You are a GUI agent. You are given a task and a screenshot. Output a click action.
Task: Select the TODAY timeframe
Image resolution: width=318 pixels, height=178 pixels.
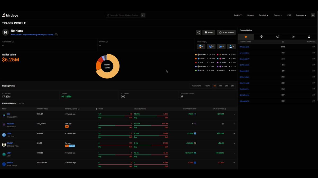[207, 86]
